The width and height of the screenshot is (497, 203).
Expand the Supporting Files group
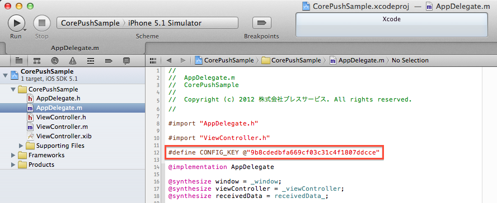point(21,146)
